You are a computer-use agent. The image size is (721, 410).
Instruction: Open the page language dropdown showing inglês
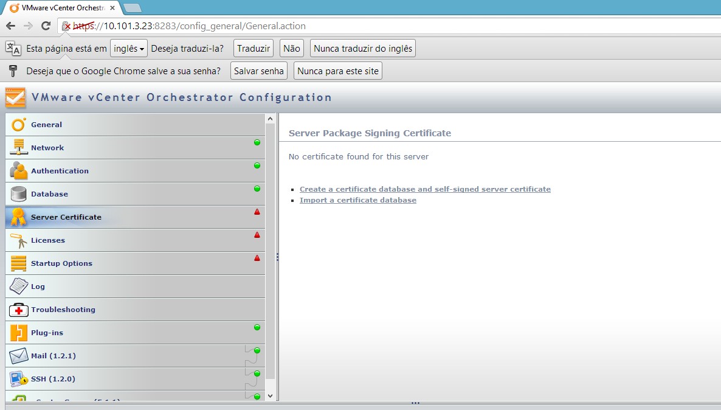(129, 49)
